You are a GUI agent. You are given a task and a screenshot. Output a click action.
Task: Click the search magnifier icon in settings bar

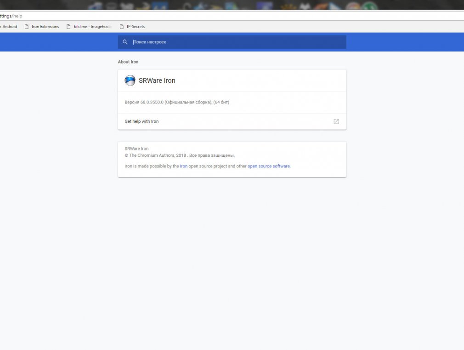click(x=125, y=42)
